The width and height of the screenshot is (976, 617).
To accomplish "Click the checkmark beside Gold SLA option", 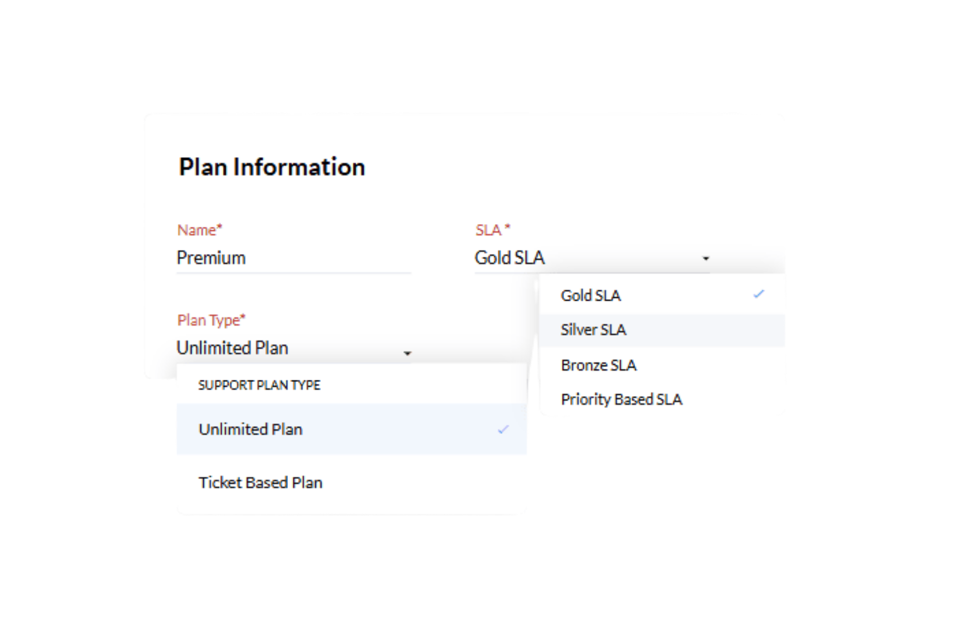I will click(x=759, y=294).
